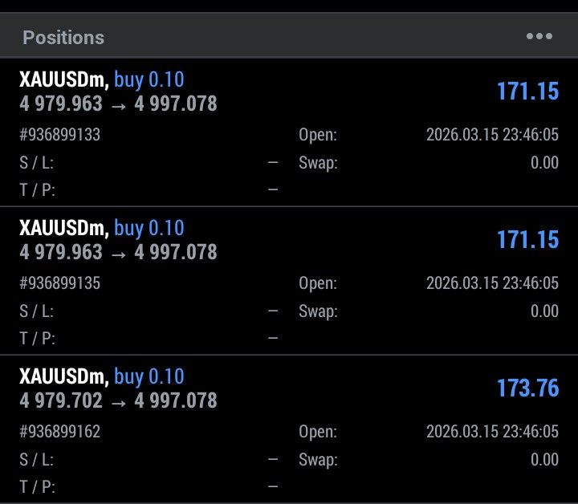This screenshot has width=578, height=504.
Task: Click T / P label under ticket #936899162
Action: (x=37, y=487)
